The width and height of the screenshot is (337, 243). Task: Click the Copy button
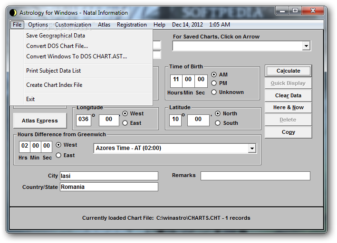pos(288,132)
